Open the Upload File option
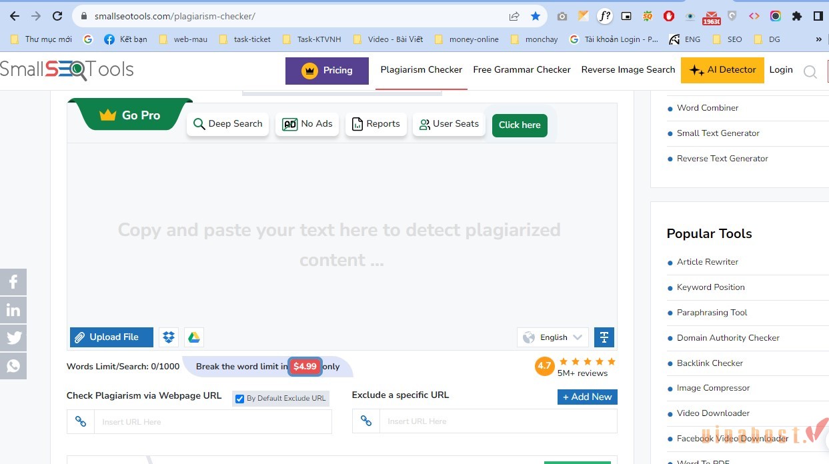Screen dimensions: 829x464 pos(111,337)
